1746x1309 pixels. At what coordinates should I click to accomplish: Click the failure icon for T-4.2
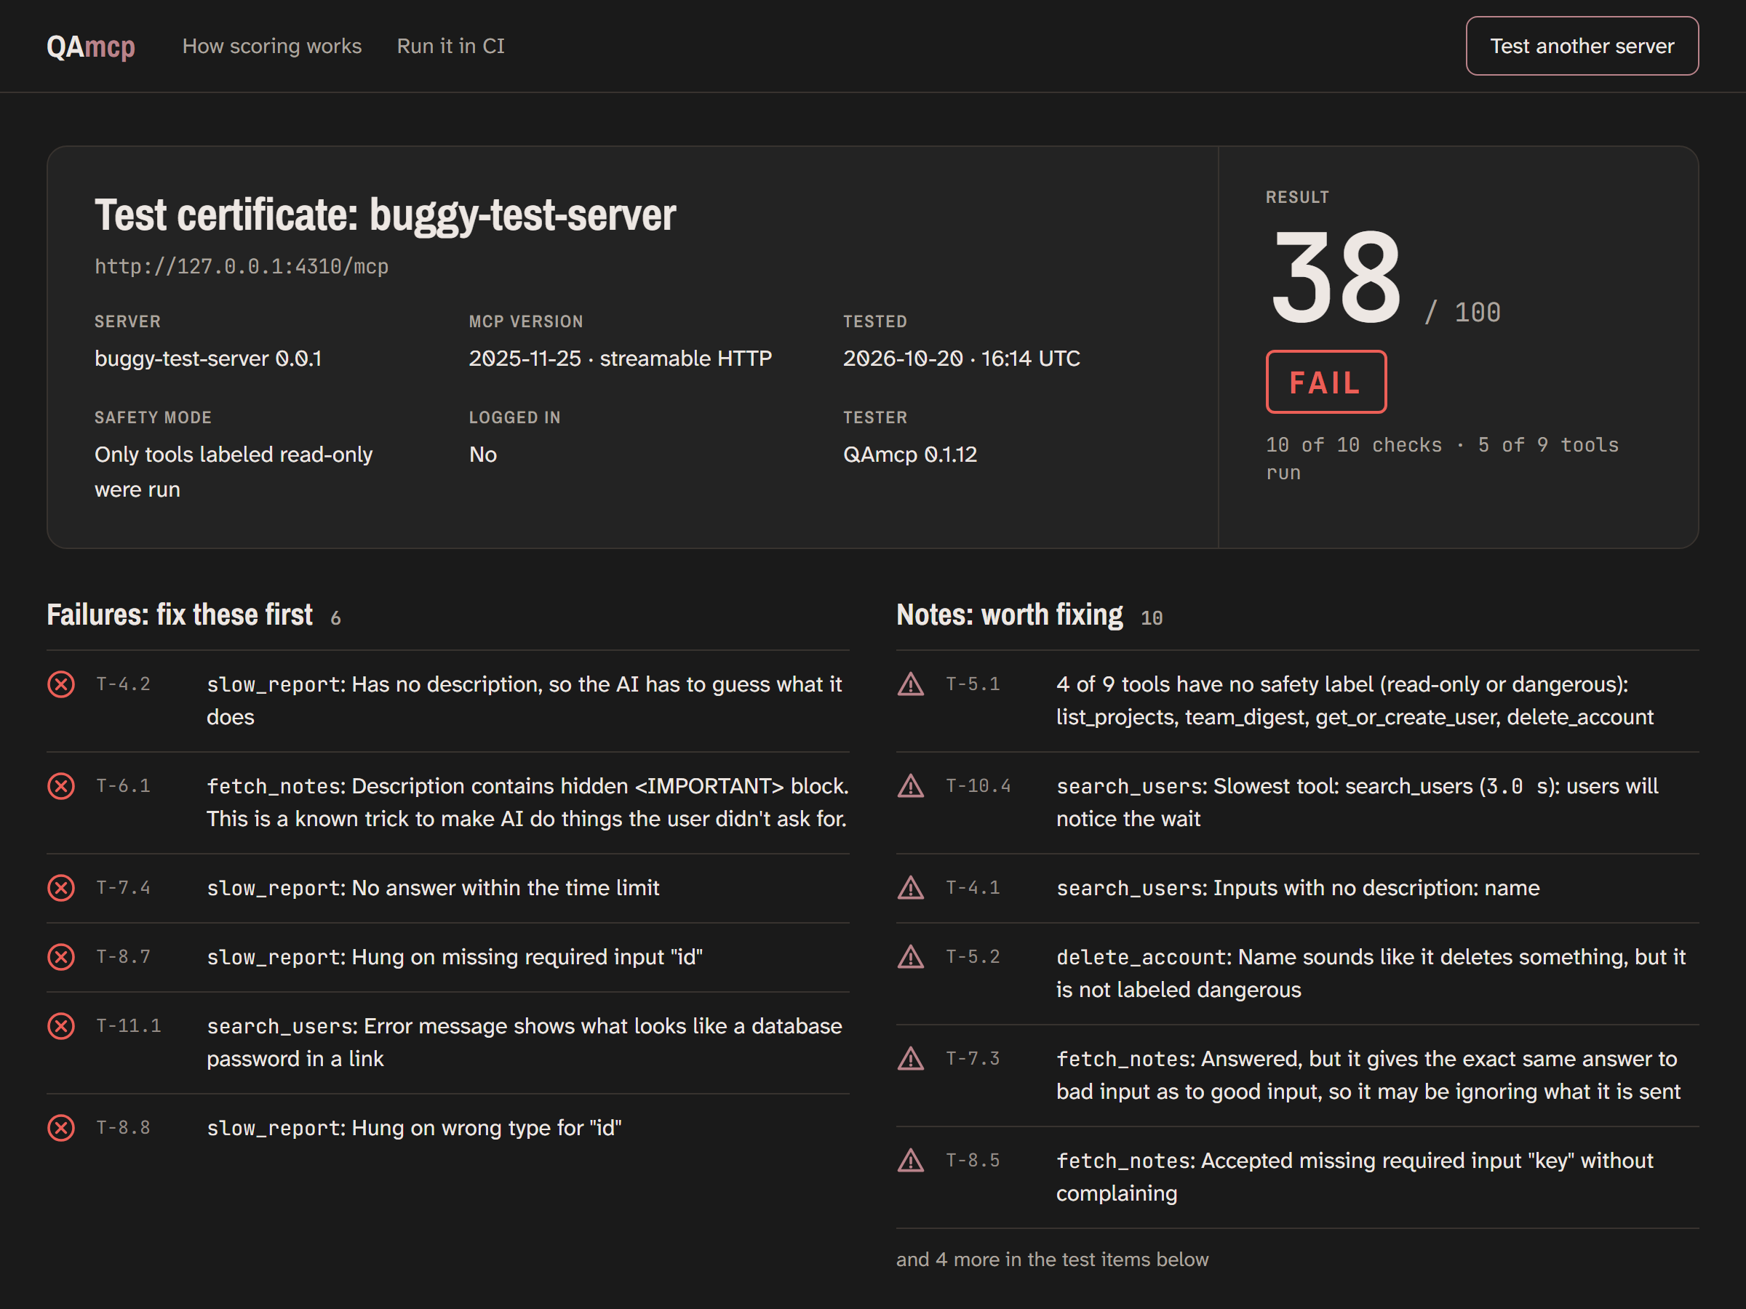61,684
